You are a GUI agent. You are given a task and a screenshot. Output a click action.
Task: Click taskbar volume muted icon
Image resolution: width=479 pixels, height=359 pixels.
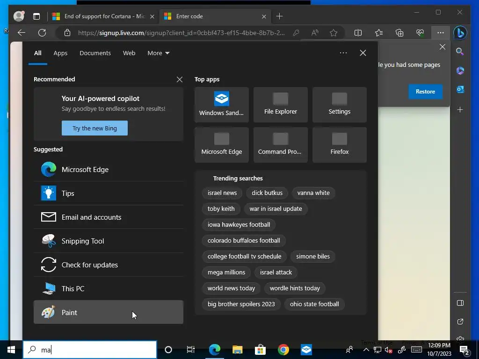click(x=389, y=350)
